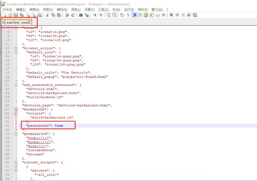Collapse the background block on line 27
This screenshot has height=181, width=257.
pos(16,109)
